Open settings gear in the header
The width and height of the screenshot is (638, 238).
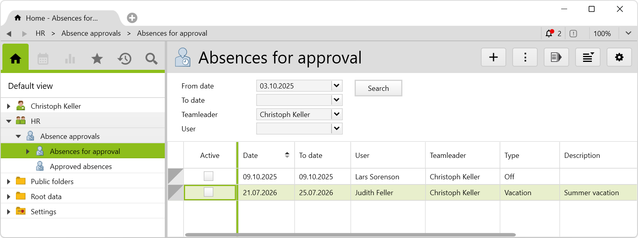click(619, 58)
